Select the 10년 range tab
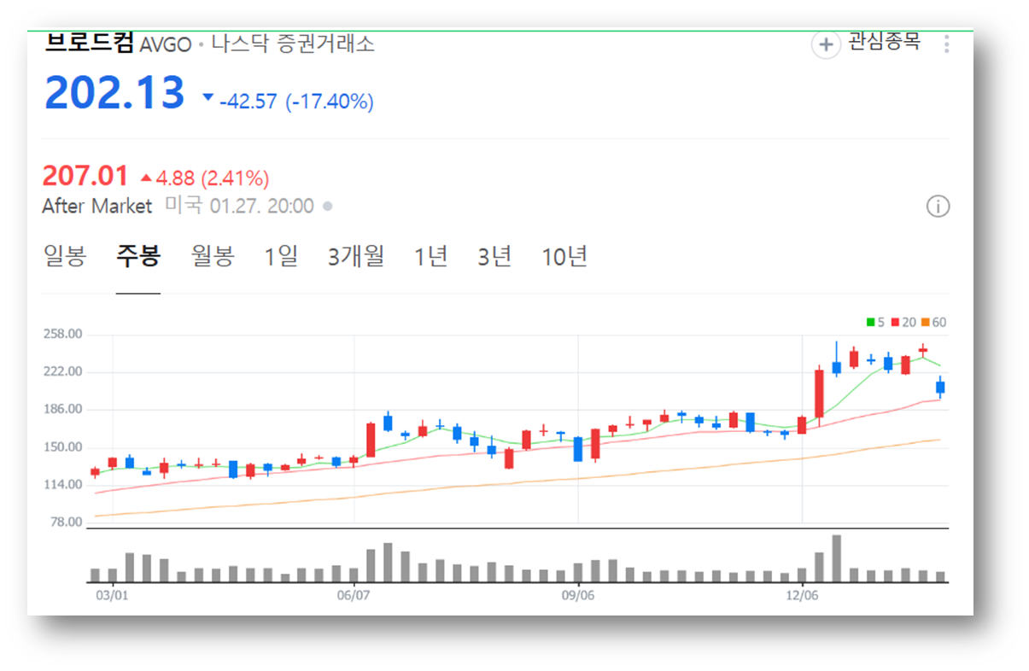Viewport: 1029px width, 671px height. click(x=564, y=256)
